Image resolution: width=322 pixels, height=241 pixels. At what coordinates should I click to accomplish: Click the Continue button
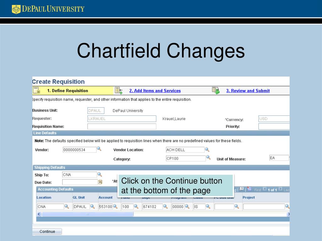47,231
